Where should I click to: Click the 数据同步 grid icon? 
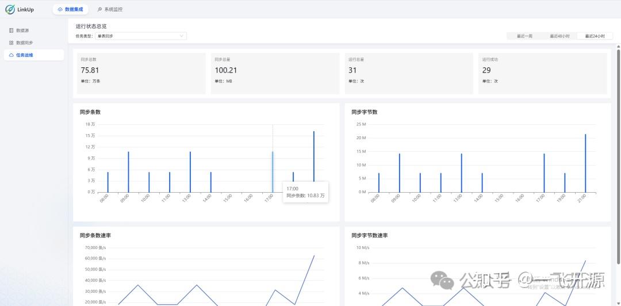pyautogui.click(x=11, y=43)
